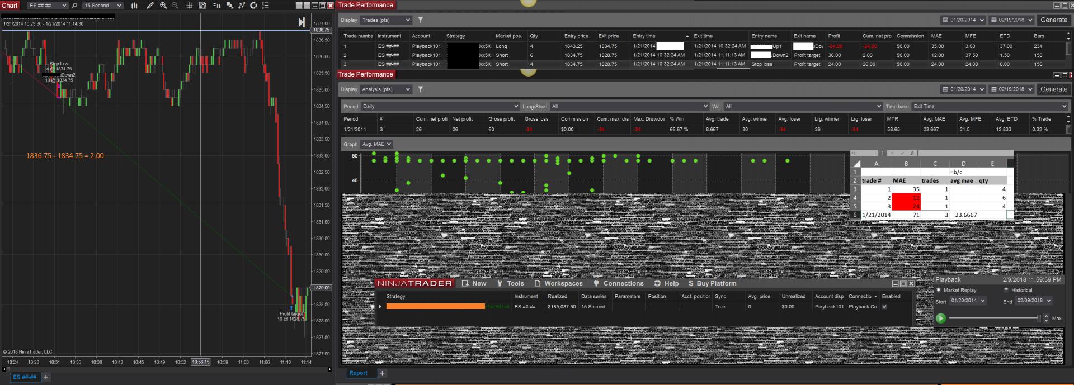Viewport: 1074px width, 385px height.
Task: Click chart scrollbar left arrow
Action: [4, 369]
